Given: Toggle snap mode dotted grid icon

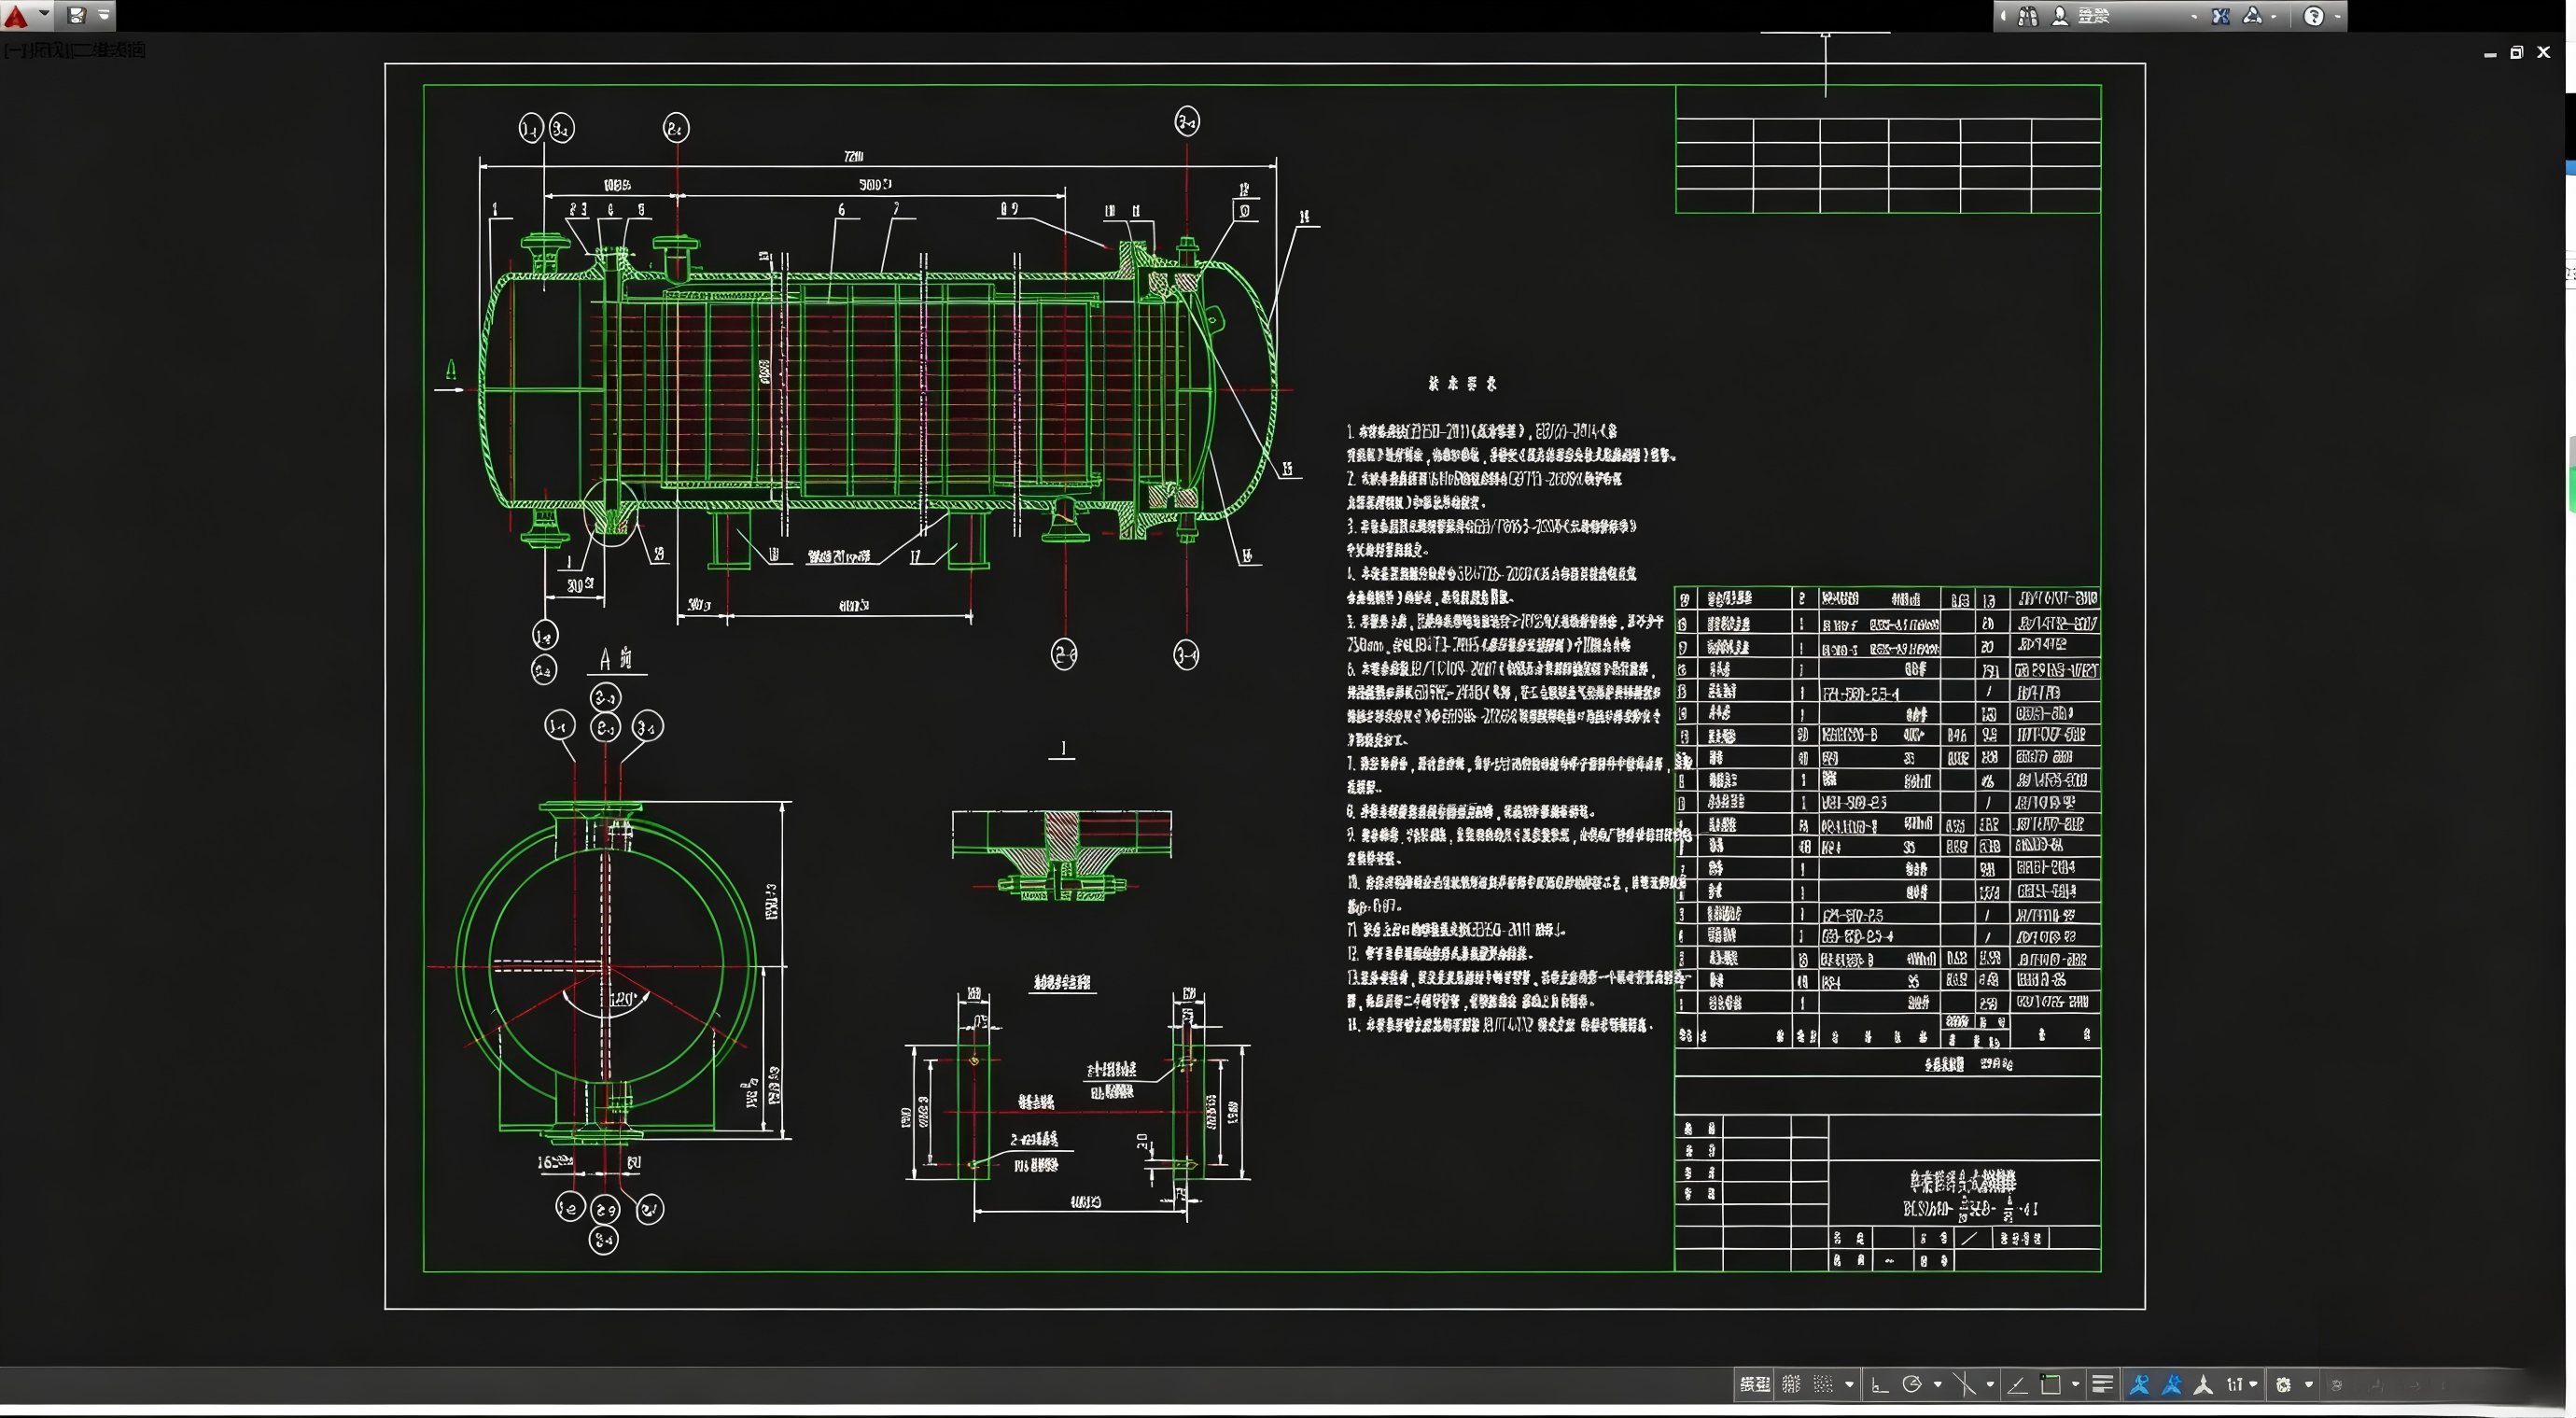Looking at the screenshot, I should click(x=1823, y=1385).
